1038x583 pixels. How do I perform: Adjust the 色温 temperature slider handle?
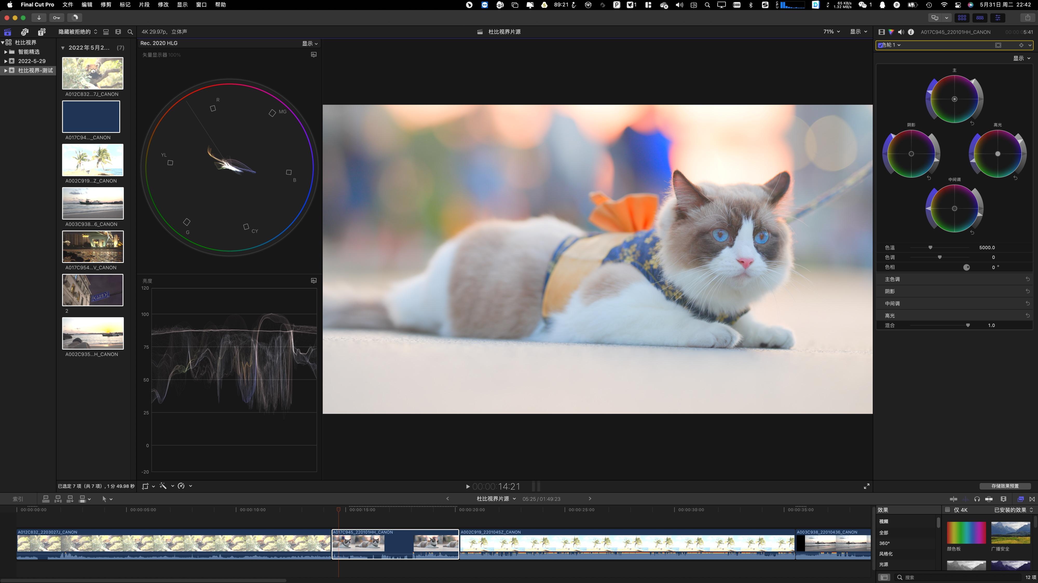[x=930, y=248]
